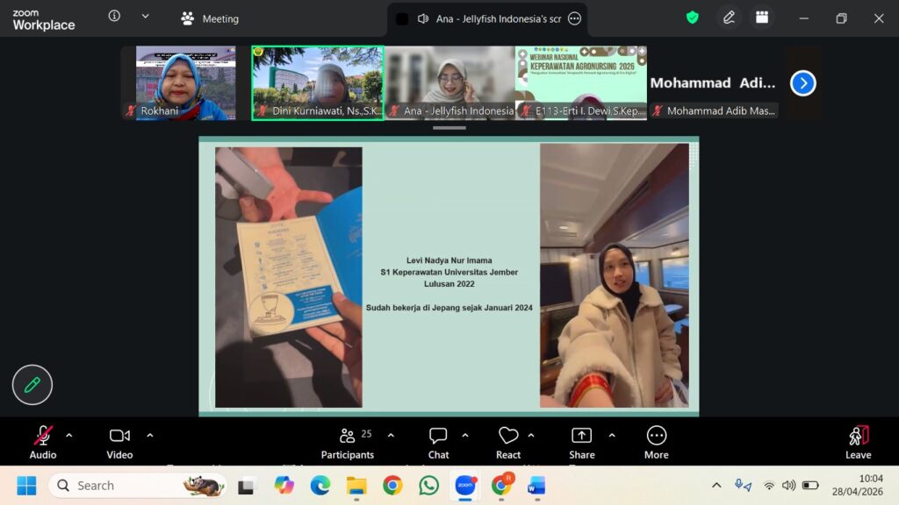Toggle the view layout icon in title bar
899x505 pixels.
(762, 18)
